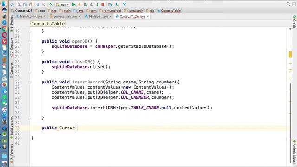Open Google Chrome from the dock
This screenshot has width=297, height=167.
tap(4, 29)
